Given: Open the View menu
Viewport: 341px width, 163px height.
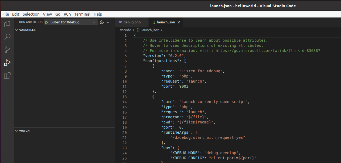Looking at the screenshot, I should (47, 14).
